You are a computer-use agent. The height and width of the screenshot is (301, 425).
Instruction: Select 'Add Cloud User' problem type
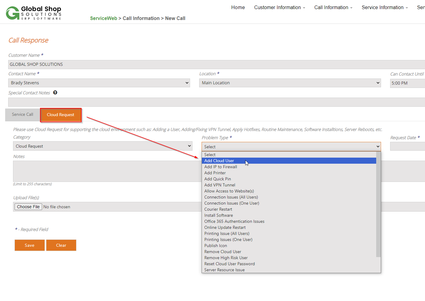click(289, 161)
